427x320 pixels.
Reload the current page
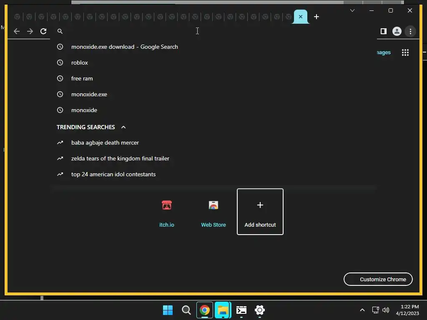tap(43, 31)
